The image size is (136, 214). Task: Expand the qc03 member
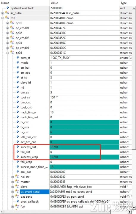tap(7, 43)
